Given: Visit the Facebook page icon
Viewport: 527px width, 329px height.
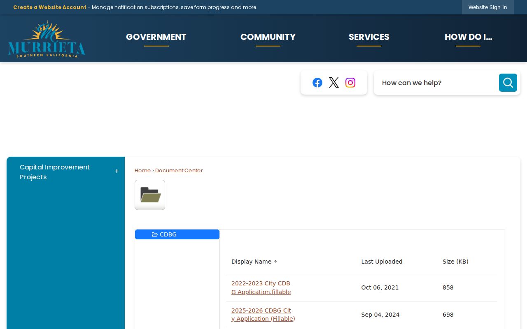Looking at the screenshot, I should tap(317, 83).
